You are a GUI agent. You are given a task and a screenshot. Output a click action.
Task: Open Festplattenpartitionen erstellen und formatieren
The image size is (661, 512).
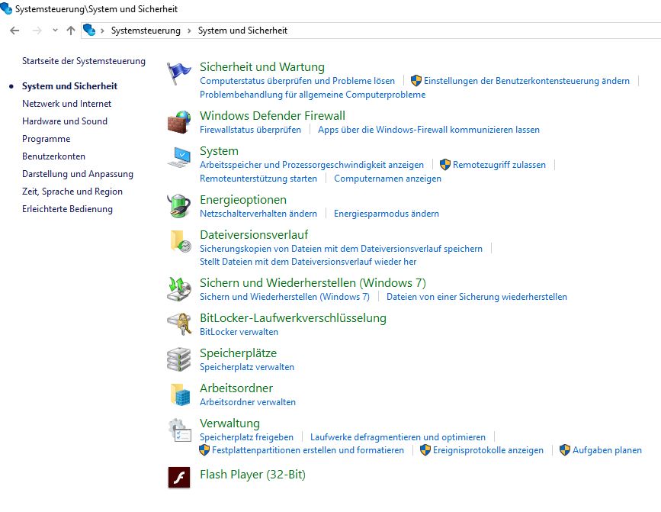(x=308, y=450)
